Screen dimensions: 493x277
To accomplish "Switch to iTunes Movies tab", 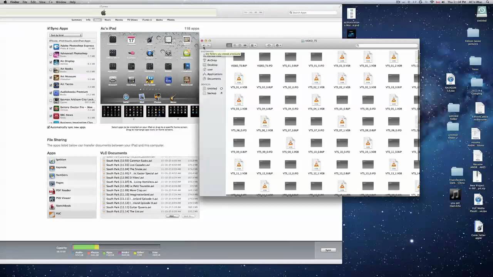I will pyautogui.click(x=119, y=20).
